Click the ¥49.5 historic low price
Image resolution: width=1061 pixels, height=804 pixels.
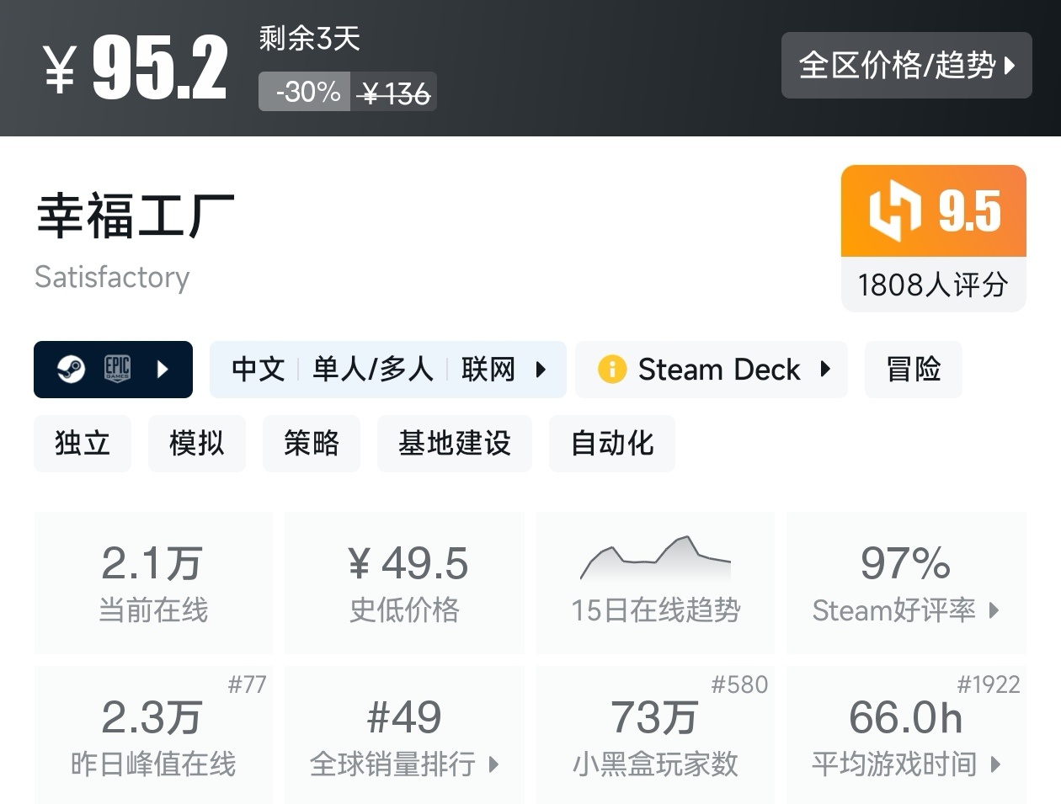pos(408,563)
